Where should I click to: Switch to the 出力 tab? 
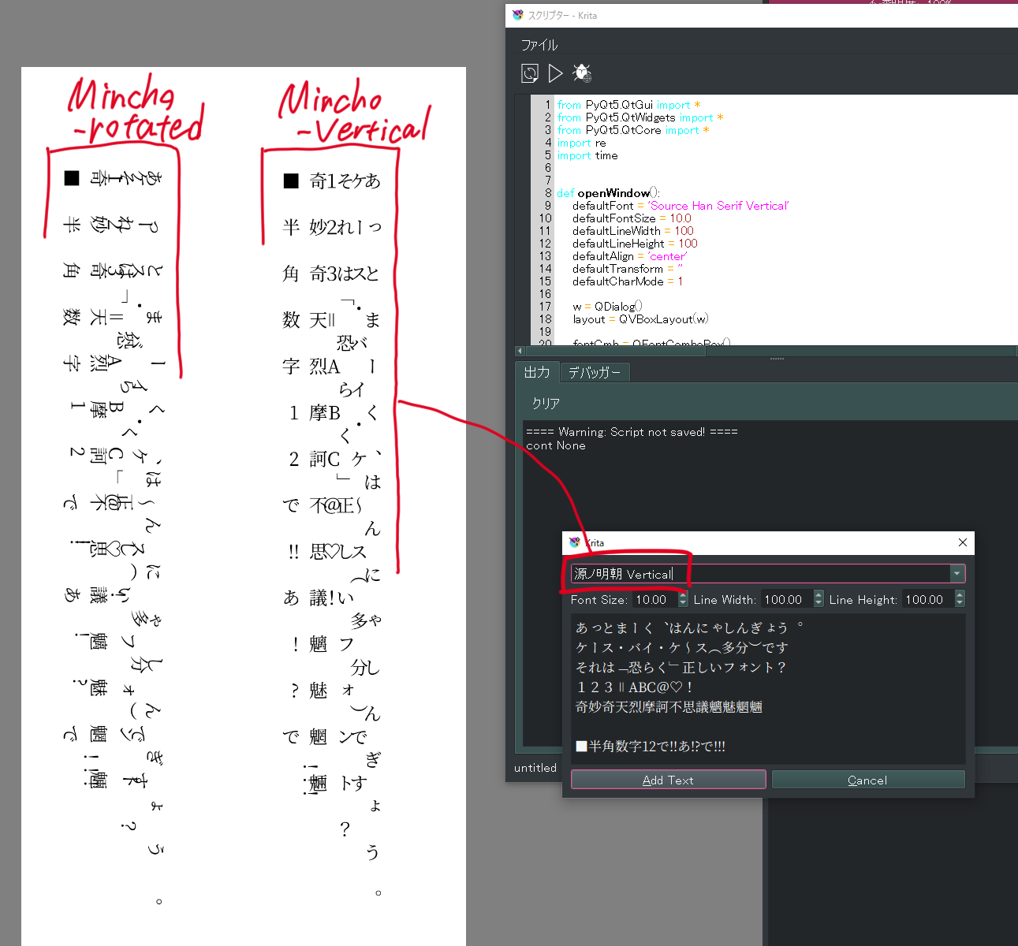point(537,372)
